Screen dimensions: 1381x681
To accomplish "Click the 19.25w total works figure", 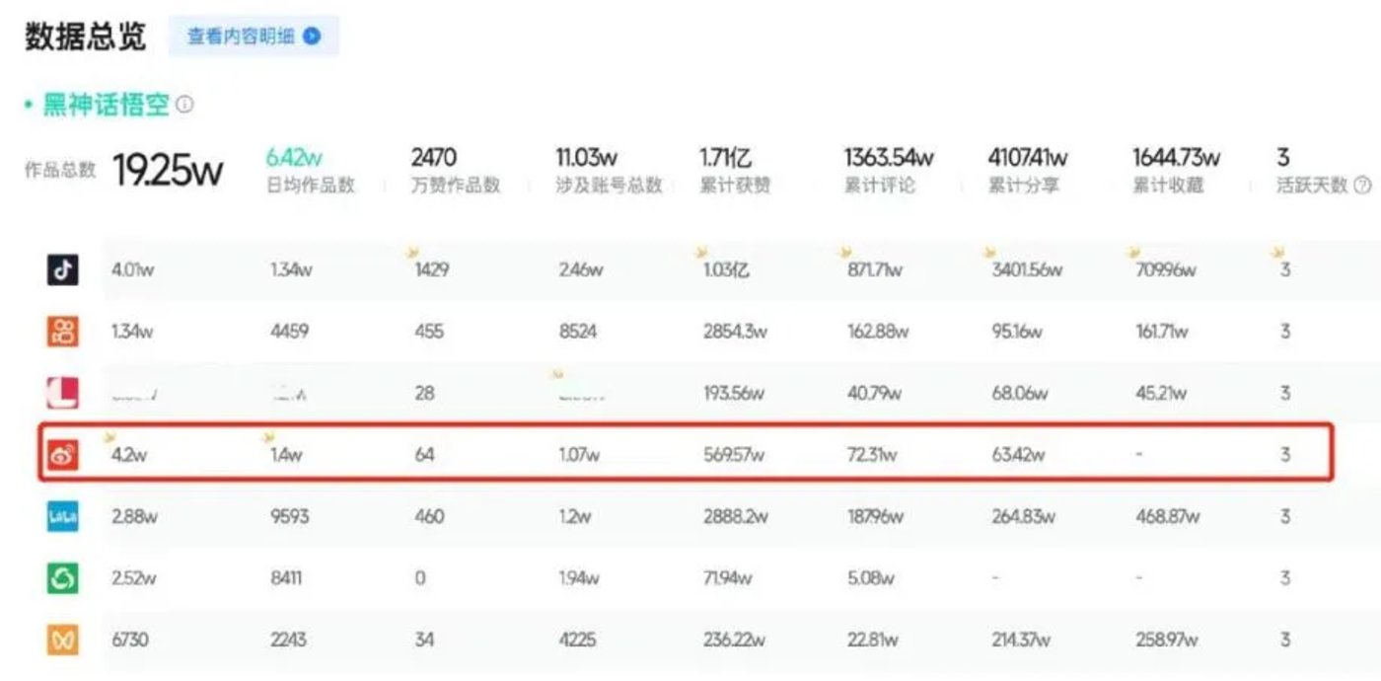I will tap(167, 171).
